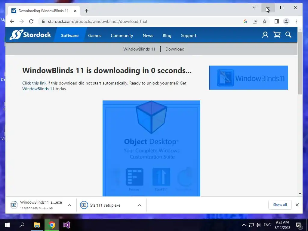The height and width of the screenshot is (231, 308).
Task: Open the WindowBlinds 11 subnav link
Action: (x=139, y=49)
